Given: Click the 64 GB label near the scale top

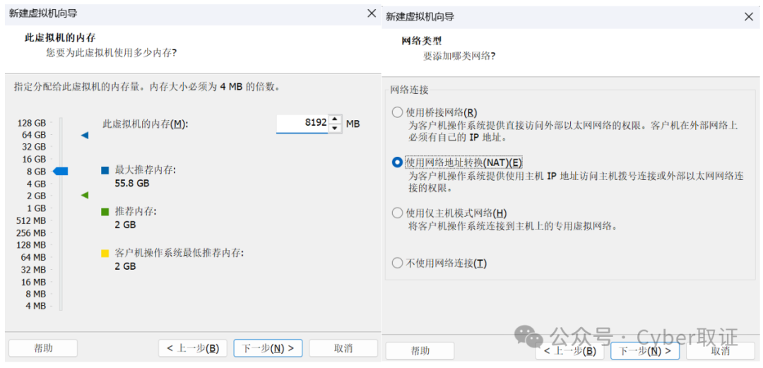Looking at the screenshot, I should tap(34, 135).
